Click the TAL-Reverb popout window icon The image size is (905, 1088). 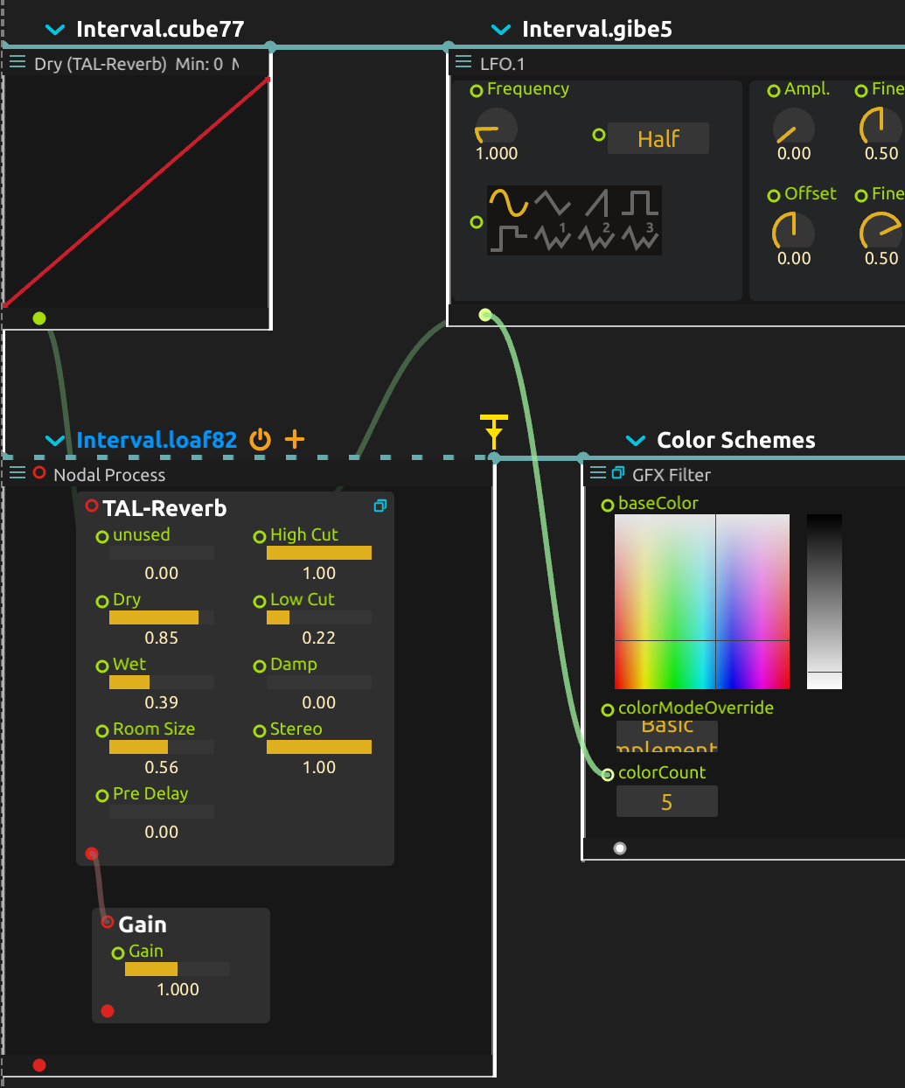380,506
